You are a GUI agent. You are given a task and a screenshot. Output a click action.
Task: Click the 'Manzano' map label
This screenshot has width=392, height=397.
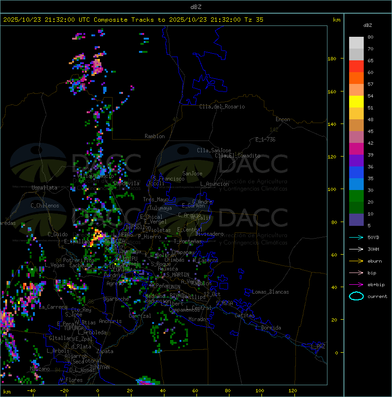40,369
